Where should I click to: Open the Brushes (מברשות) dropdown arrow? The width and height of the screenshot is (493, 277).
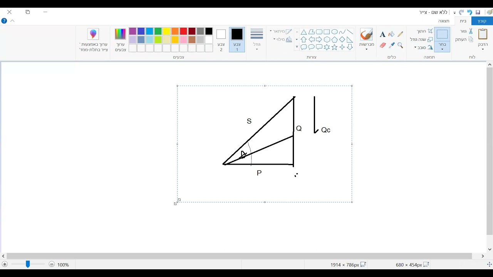point(366,49)
